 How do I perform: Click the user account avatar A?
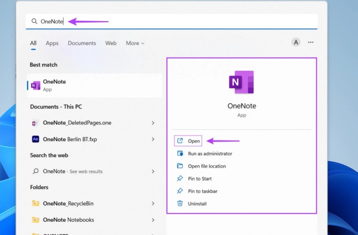(x=295, y=42)
